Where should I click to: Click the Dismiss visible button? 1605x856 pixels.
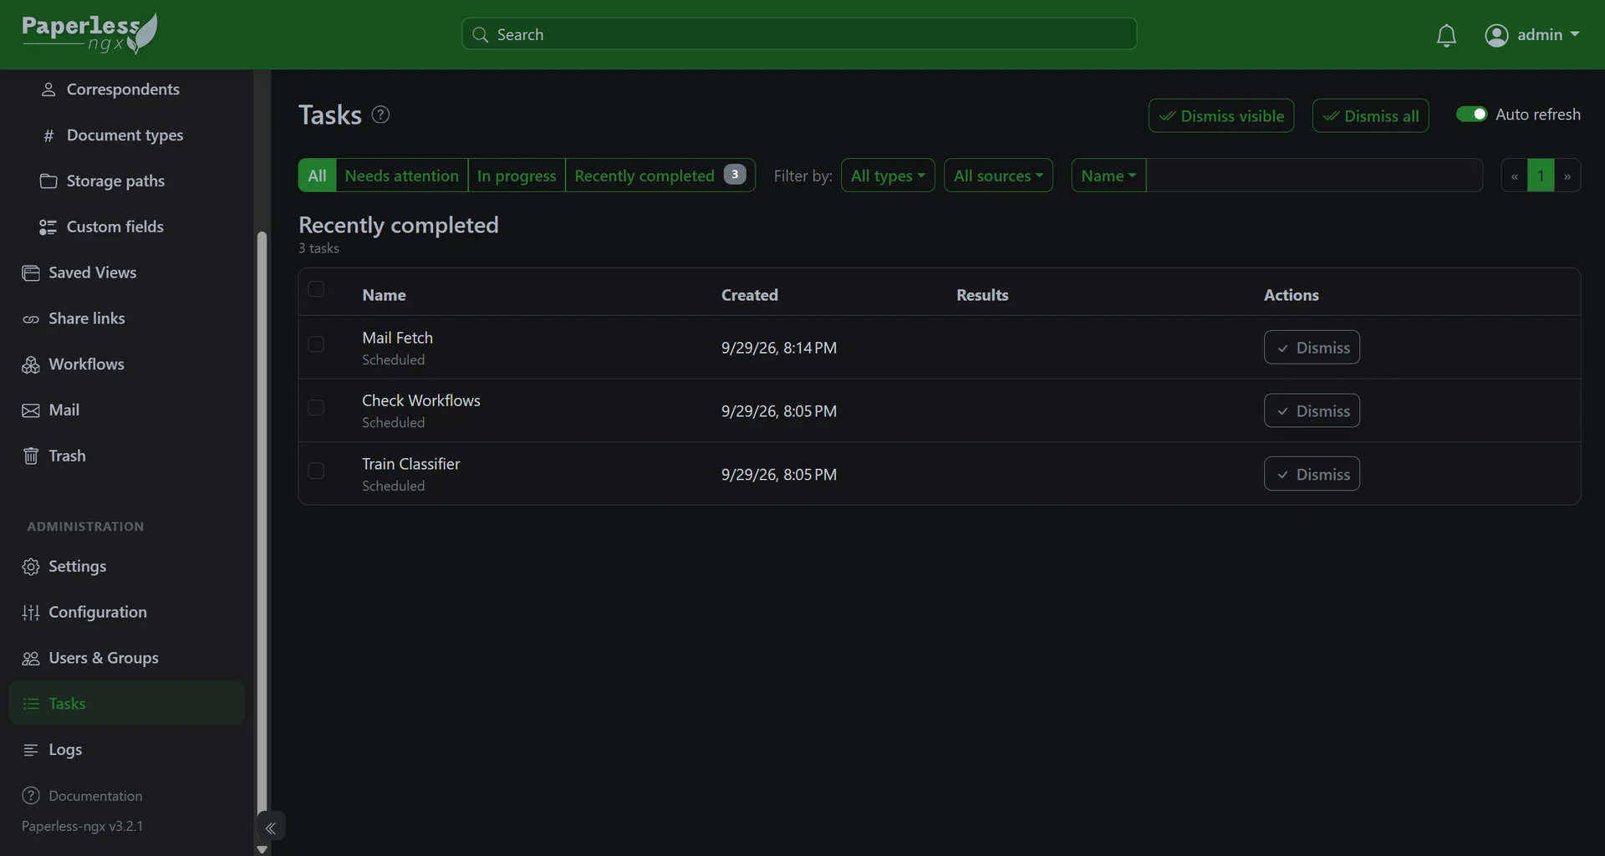pyautogui.click(x=1221, y=116)
